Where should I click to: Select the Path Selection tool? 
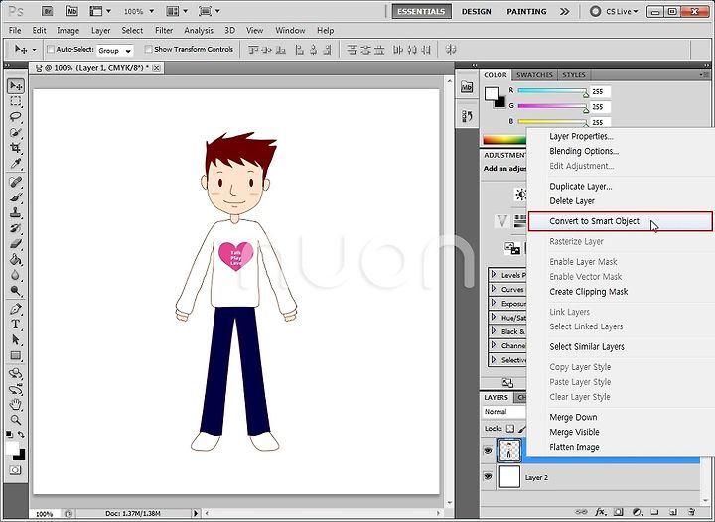click(x=16, y=339)
